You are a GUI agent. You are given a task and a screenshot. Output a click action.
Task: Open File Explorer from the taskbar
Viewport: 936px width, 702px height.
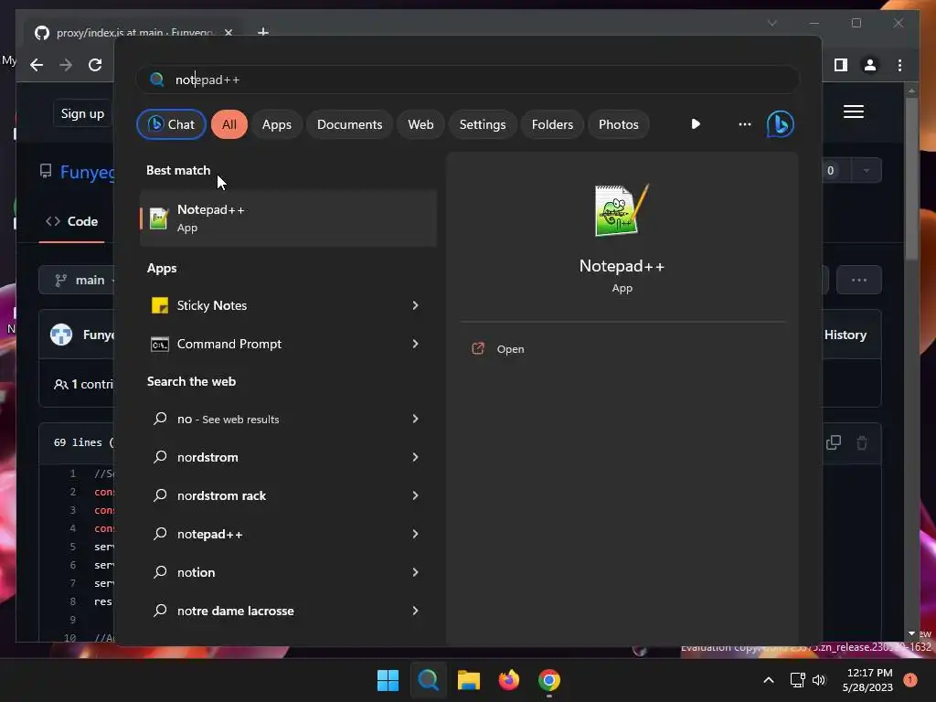pyautogui.click(x=469, y=680)
